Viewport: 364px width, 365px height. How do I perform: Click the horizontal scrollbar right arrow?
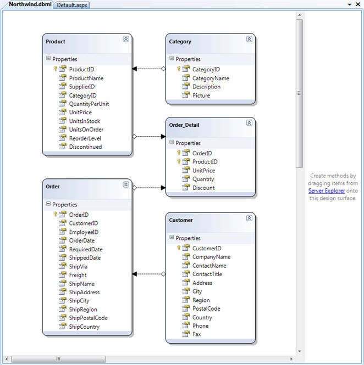tap(291, 359)
